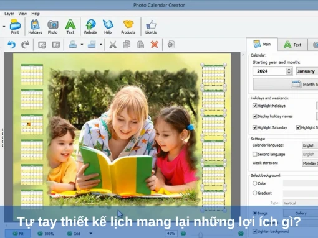
Task: Select the Text tool icon
Action: tap(70, 27)
